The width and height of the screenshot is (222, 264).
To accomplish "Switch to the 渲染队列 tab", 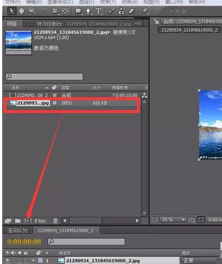I will coord(17,231).
